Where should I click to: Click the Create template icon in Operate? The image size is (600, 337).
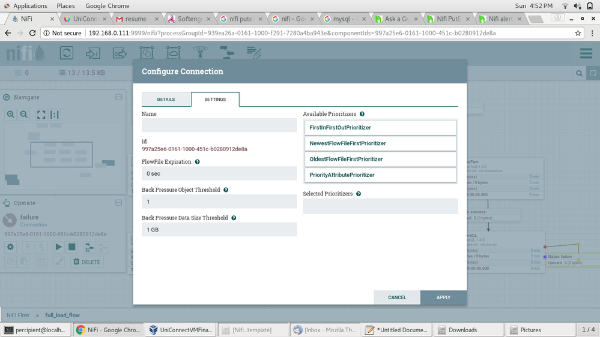click(x=89, y=247)
